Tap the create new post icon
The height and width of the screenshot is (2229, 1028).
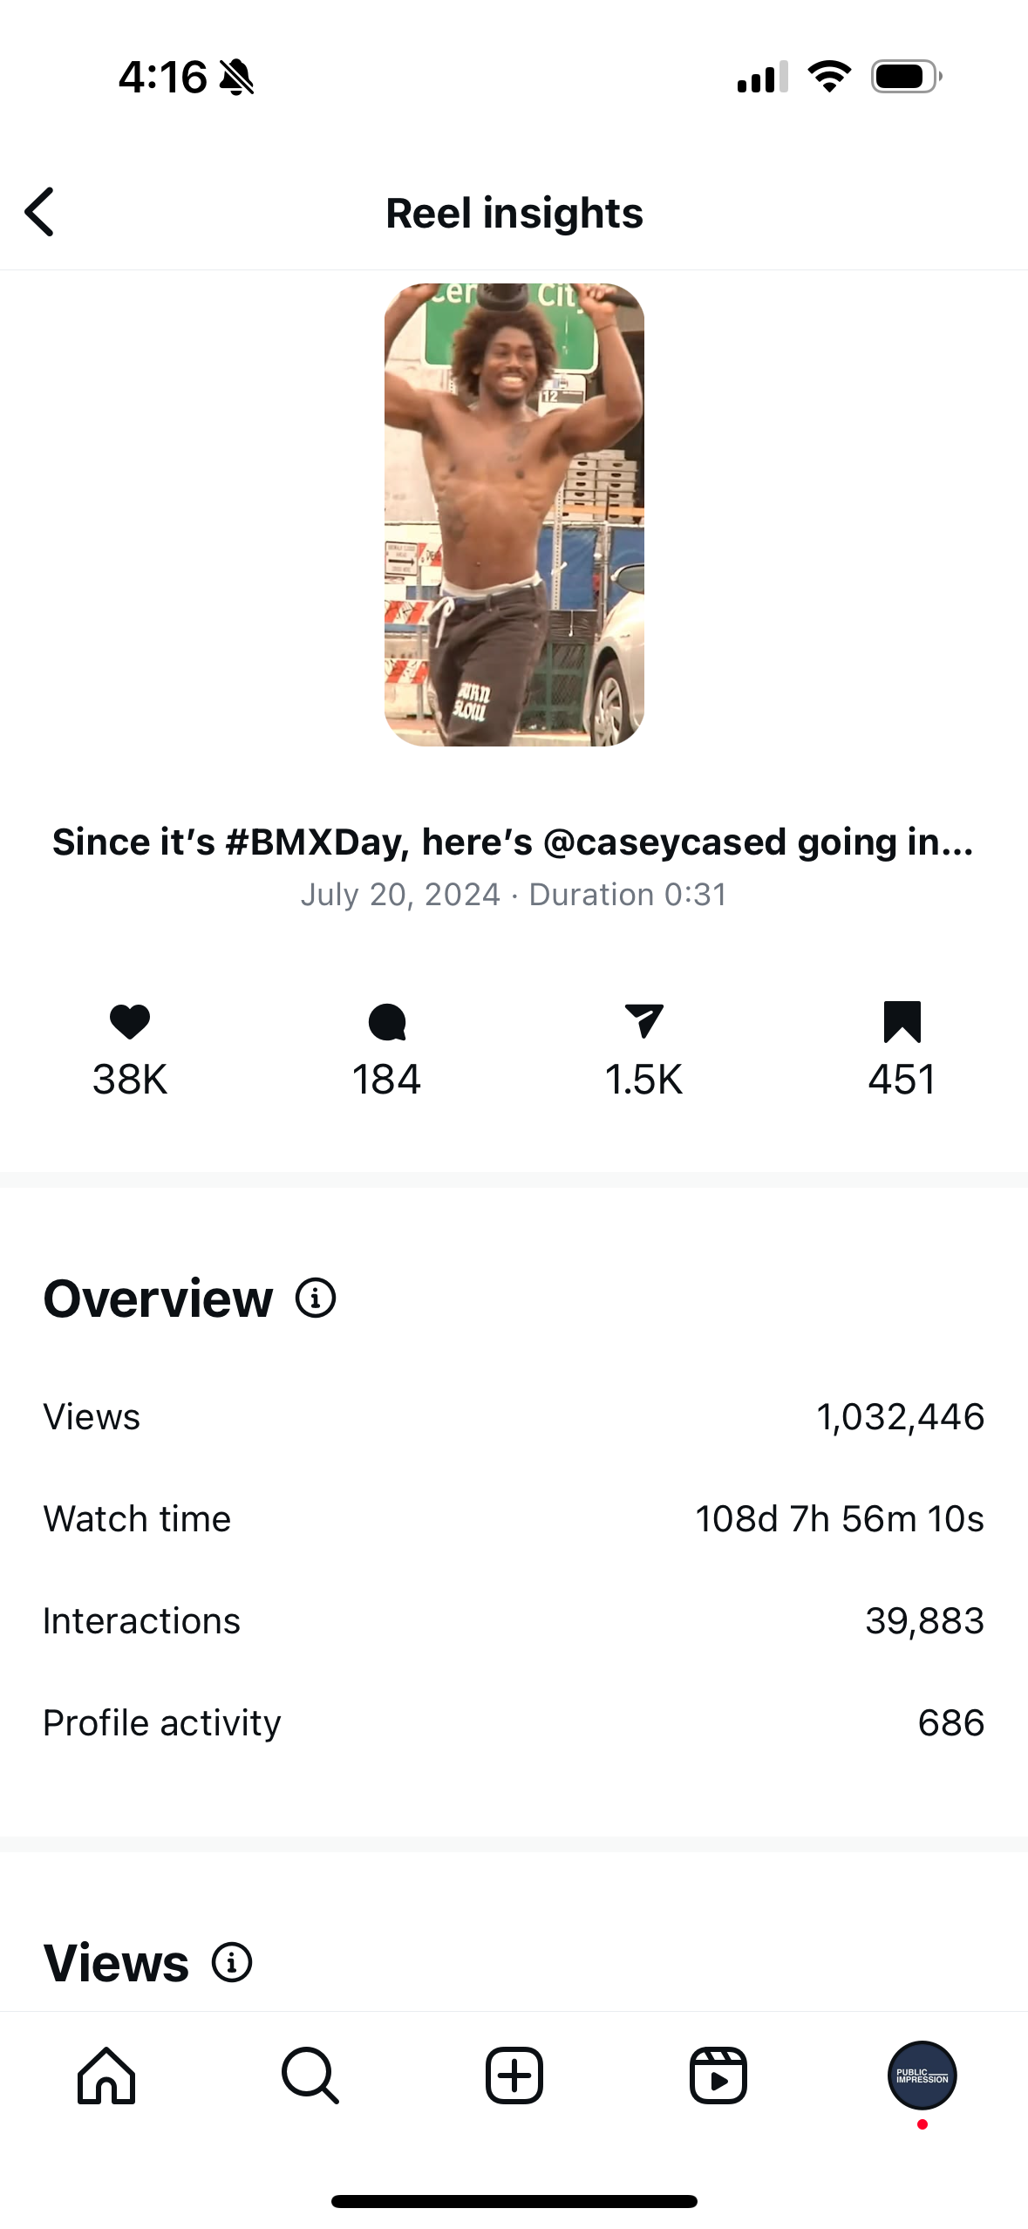click(514, 2076)
